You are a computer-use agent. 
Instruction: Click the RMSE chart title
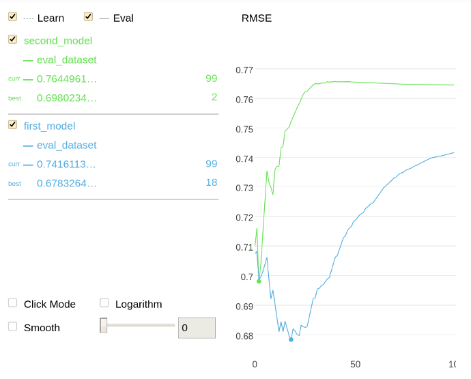click(257, 18)
